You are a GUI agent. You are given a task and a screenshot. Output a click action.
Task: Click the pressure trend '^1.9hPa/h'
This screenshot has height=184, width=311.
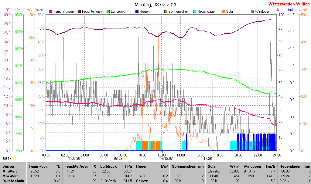click(108, 181)
